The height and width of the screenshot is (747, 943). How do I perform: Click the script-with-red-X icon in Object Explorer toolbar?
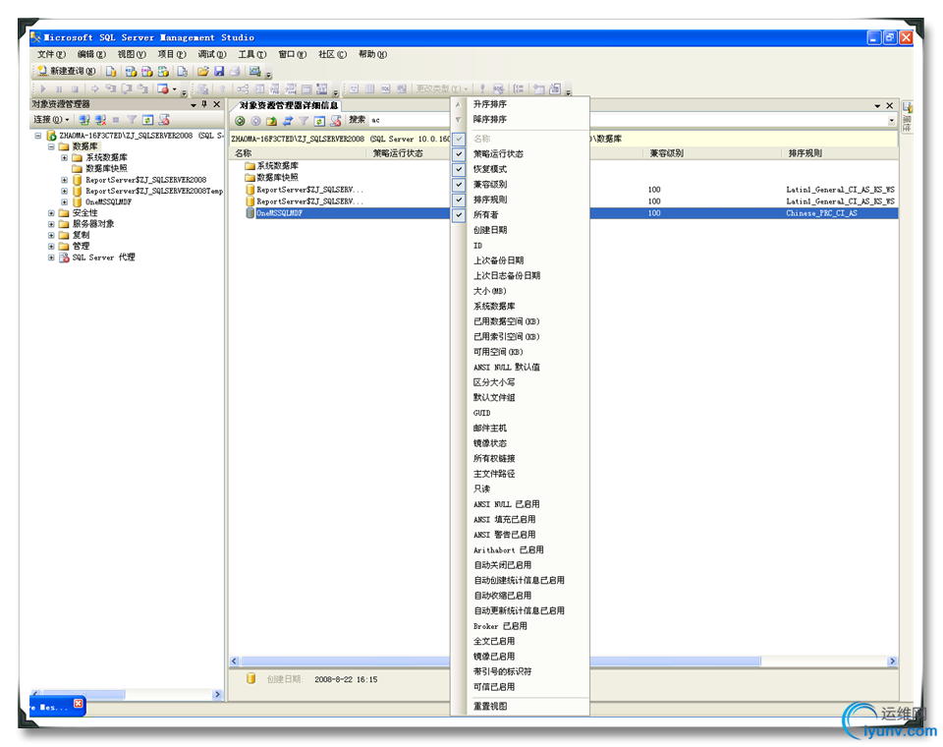(x=164, y=120)
